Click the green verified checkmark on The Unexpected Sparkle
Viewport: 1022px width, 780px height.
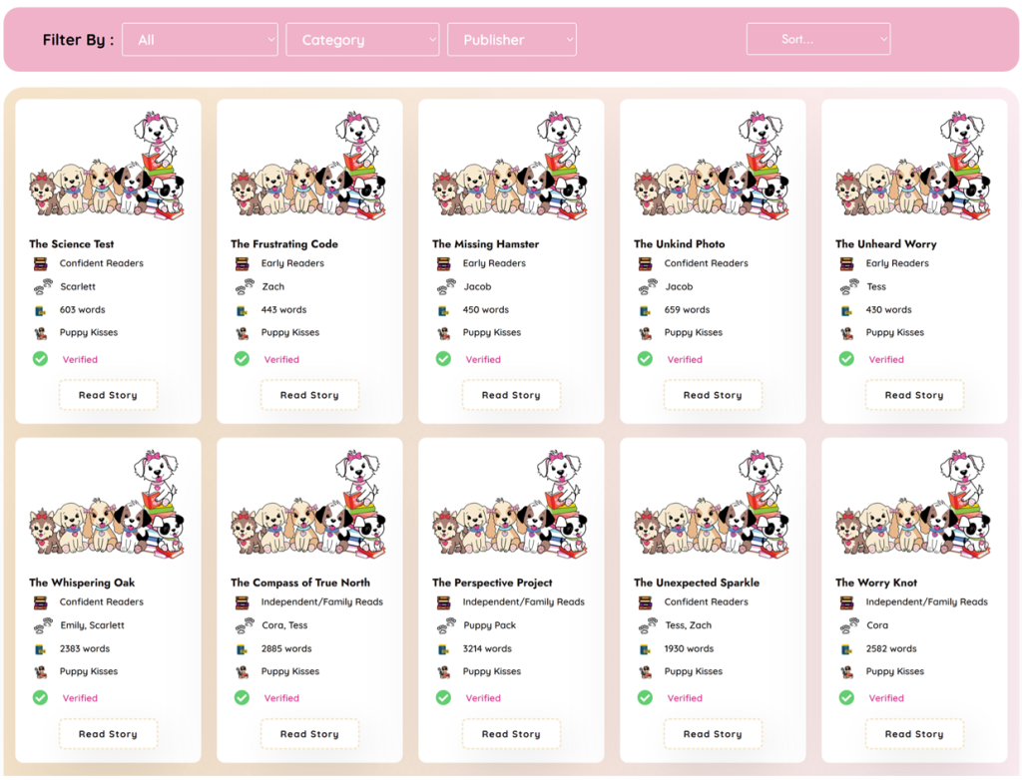(645, 698)
